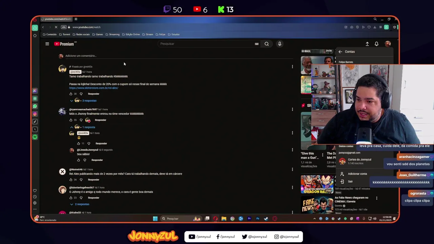Click the browser back arrow
Viewport: 434px width, 244px height.
[x=43, y=27]
